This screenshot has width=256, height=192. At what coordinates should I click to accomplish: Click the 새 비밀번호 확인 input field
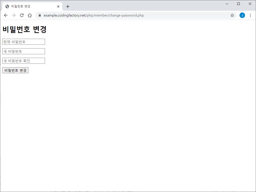click(x=24, y=61)
